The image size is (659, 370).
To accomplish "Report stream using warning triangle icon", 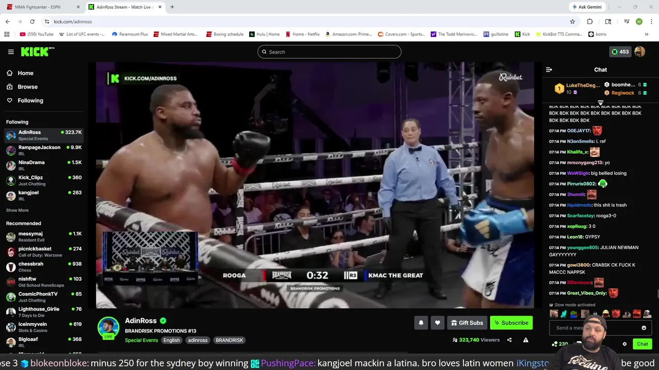I will coord(526,340).
